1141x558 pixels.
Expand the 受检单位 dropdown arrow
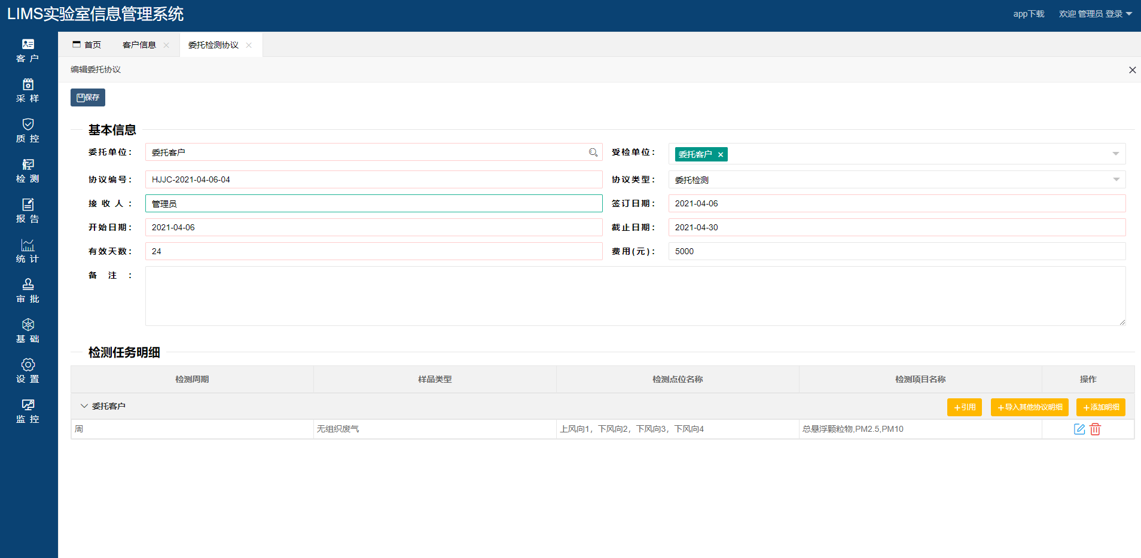(x=1115, y=154)
